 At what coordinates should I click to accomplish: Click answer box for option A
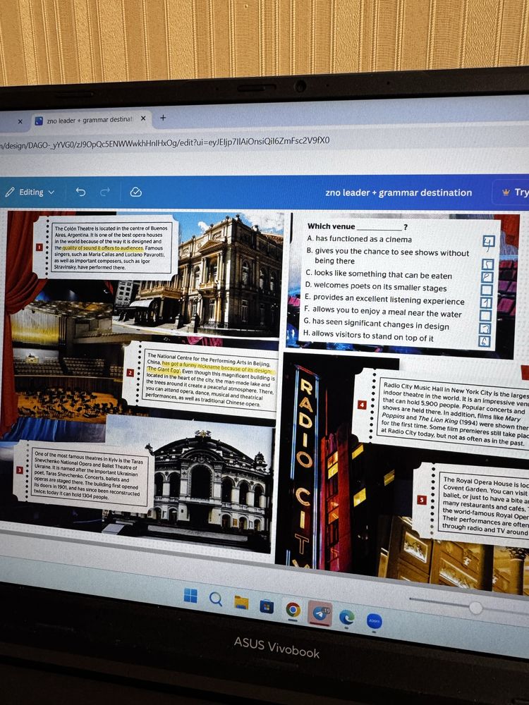489,241
